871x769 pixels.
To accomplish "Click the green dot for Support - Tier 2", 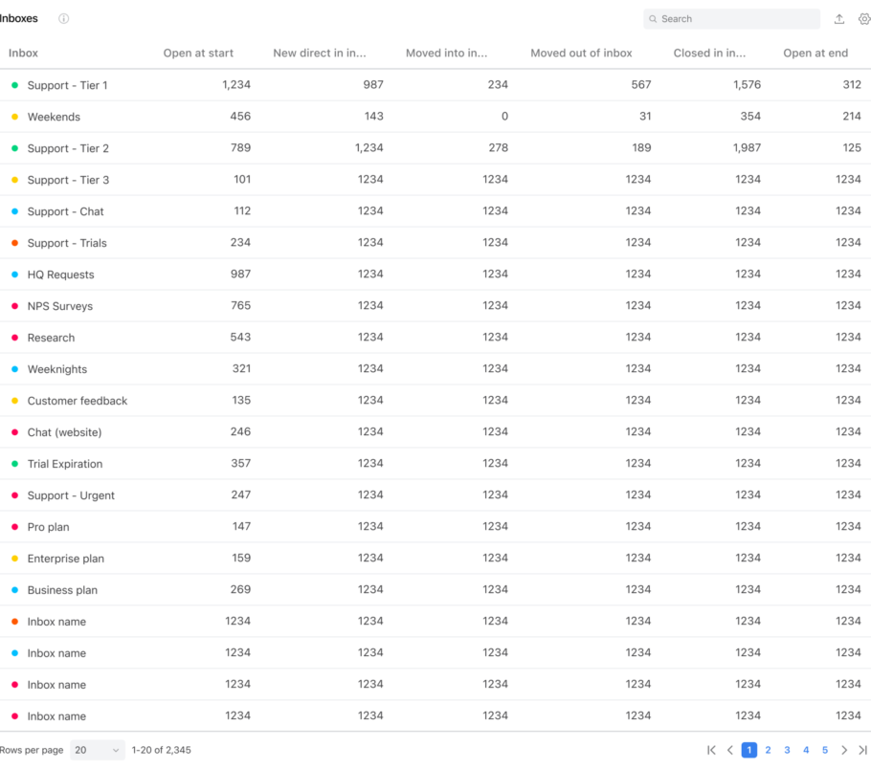I will pos(15,148).
